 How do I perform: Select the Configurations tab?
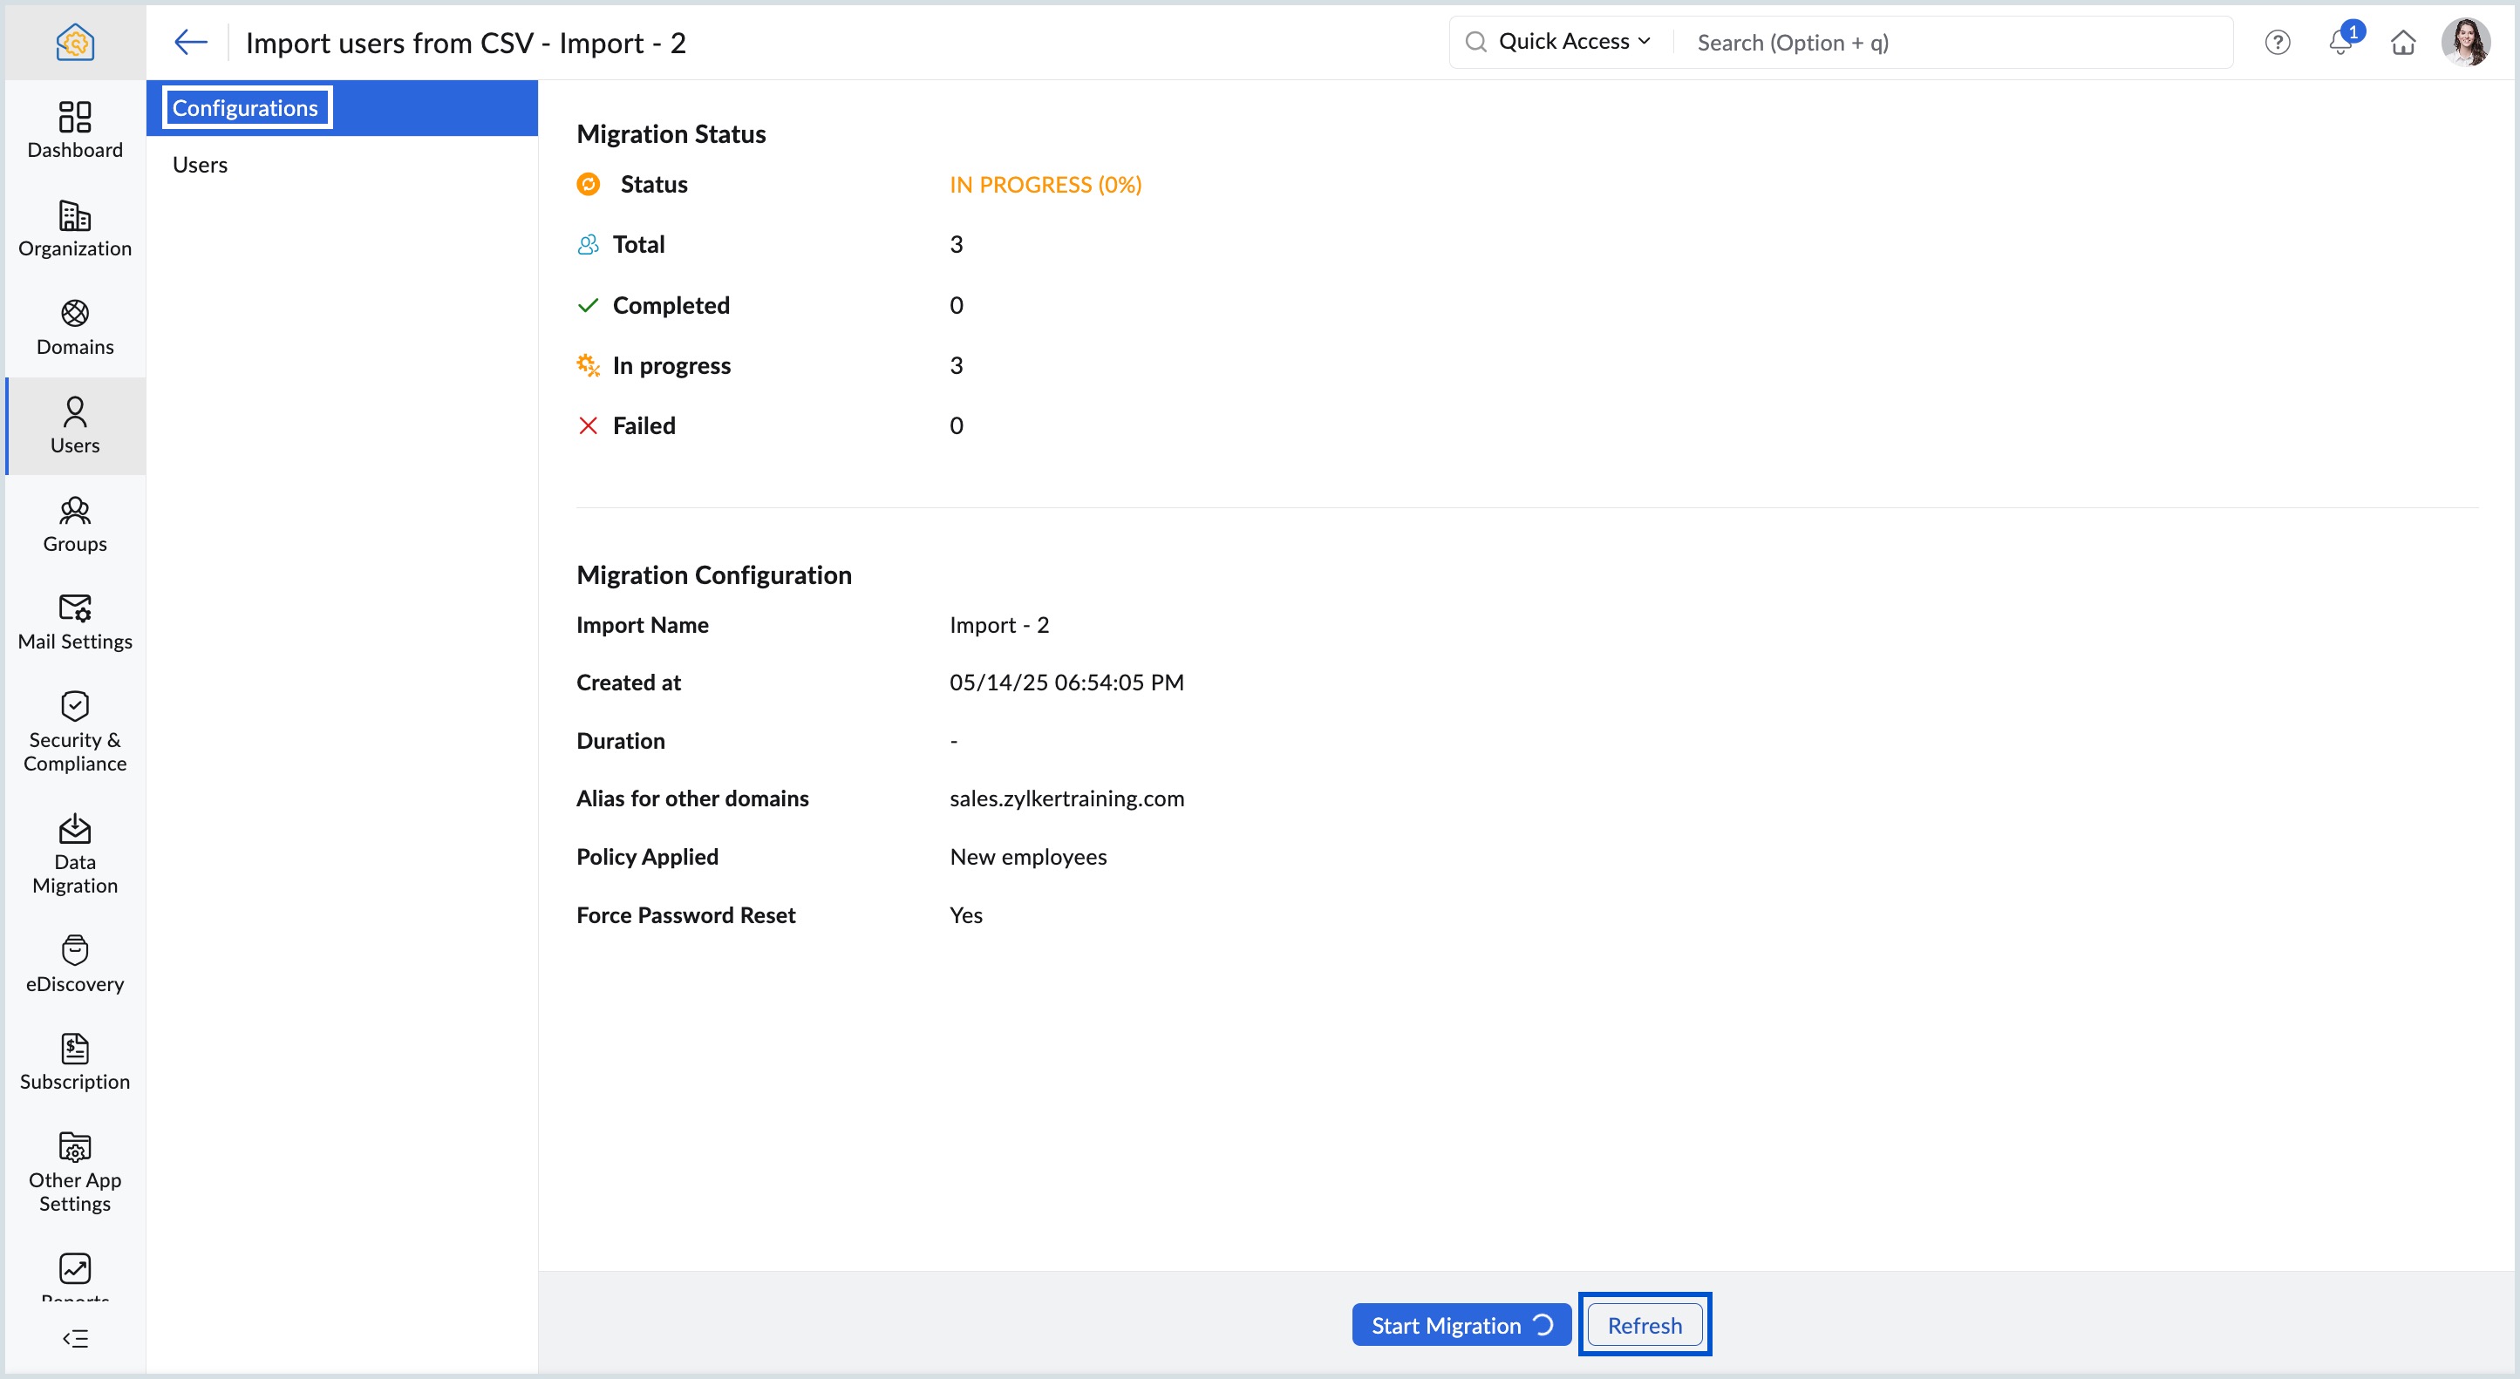(x=246, y=107)
